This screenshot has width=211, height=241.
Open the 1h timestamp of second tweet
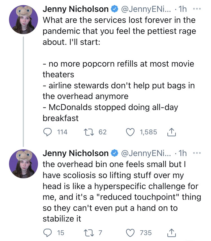click(x=183, y=153)
